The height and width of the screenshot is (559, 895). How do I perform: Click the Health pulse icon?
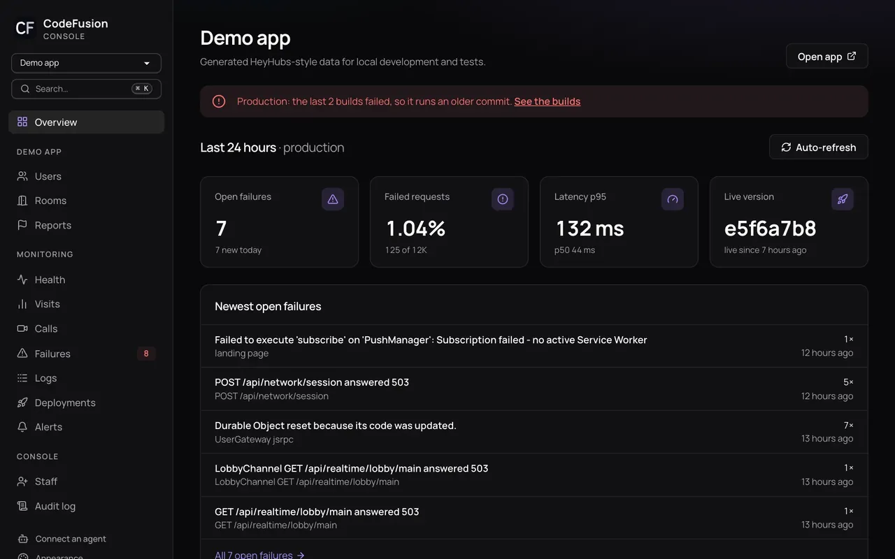coord(22,279)
